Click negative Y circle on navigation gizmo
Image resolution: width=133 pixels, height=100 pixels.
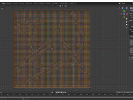[124, 17]
